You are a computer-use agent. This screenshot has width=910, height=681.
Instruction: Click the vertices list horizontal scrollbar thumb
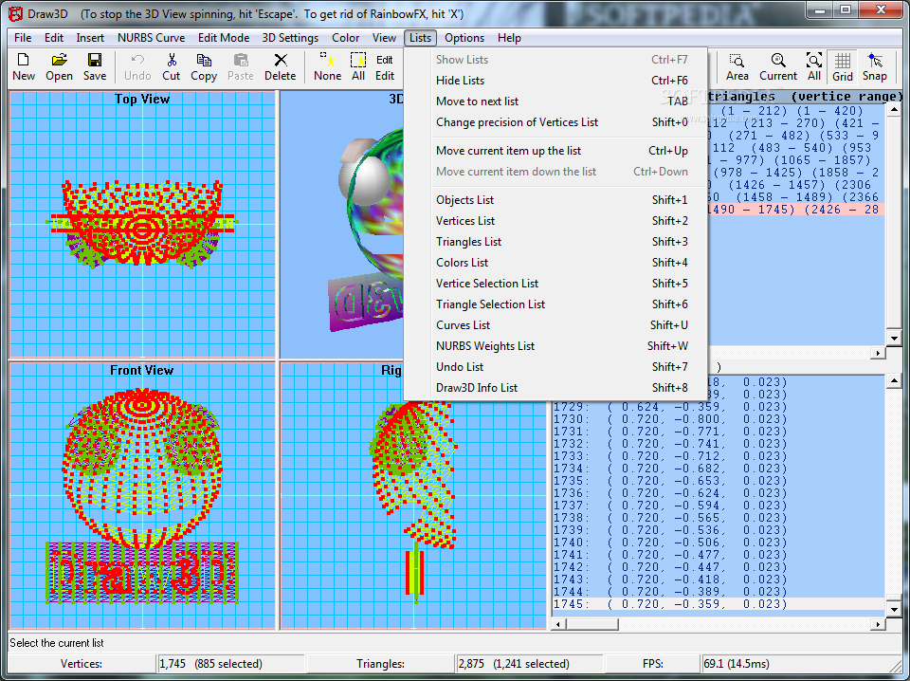point(591,625)
